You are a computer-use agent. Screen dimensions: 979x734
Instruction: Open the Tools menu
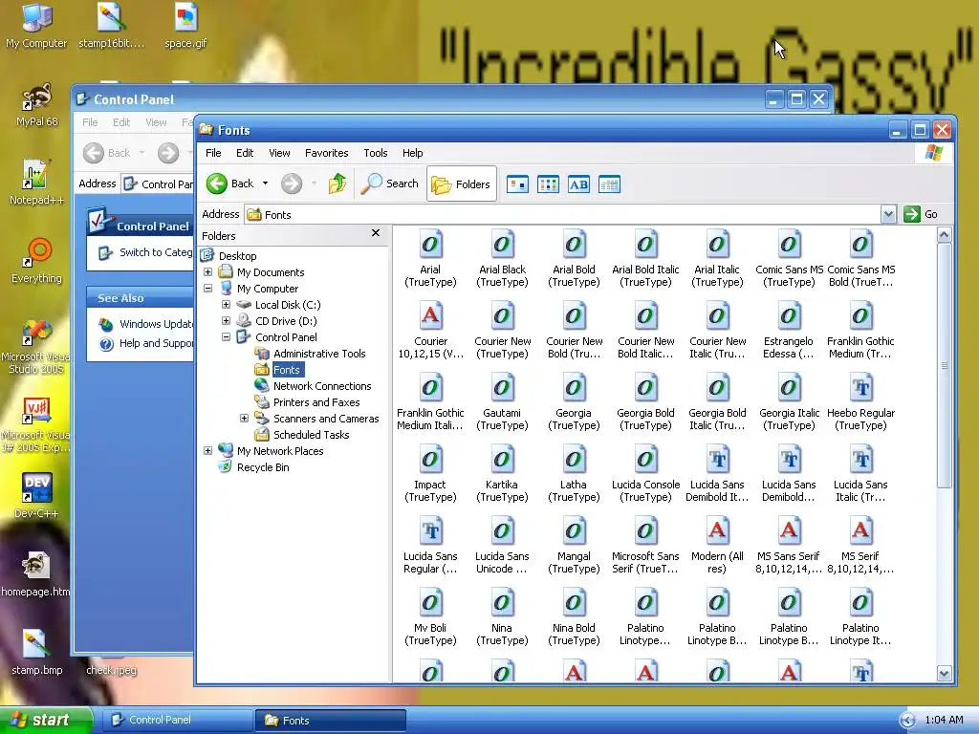pos(375,153)
